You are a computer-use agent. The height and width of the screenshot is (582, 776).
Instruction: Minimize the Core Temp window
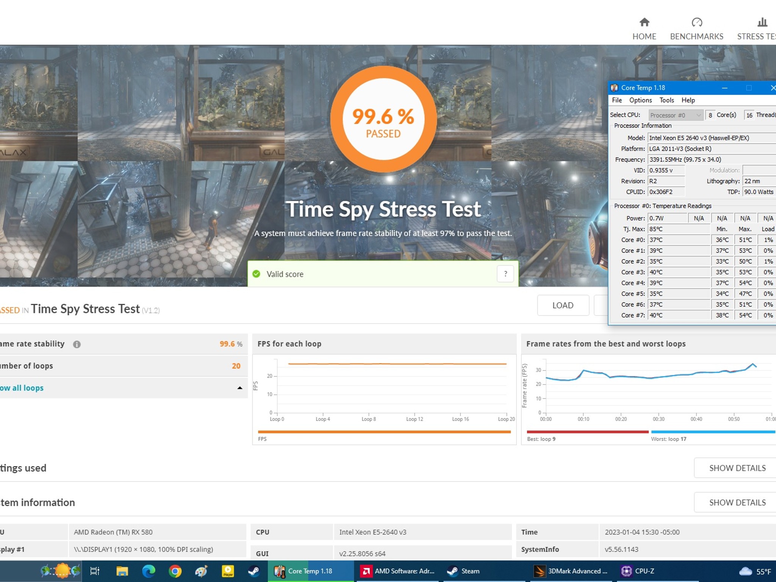pyautogui.click(x=724, y=88)
